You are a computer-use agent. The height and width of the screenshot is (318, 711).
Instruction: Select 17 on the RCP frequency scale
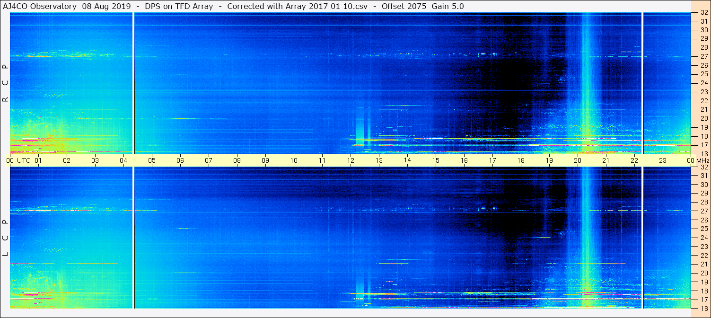[x=703, y=145]
